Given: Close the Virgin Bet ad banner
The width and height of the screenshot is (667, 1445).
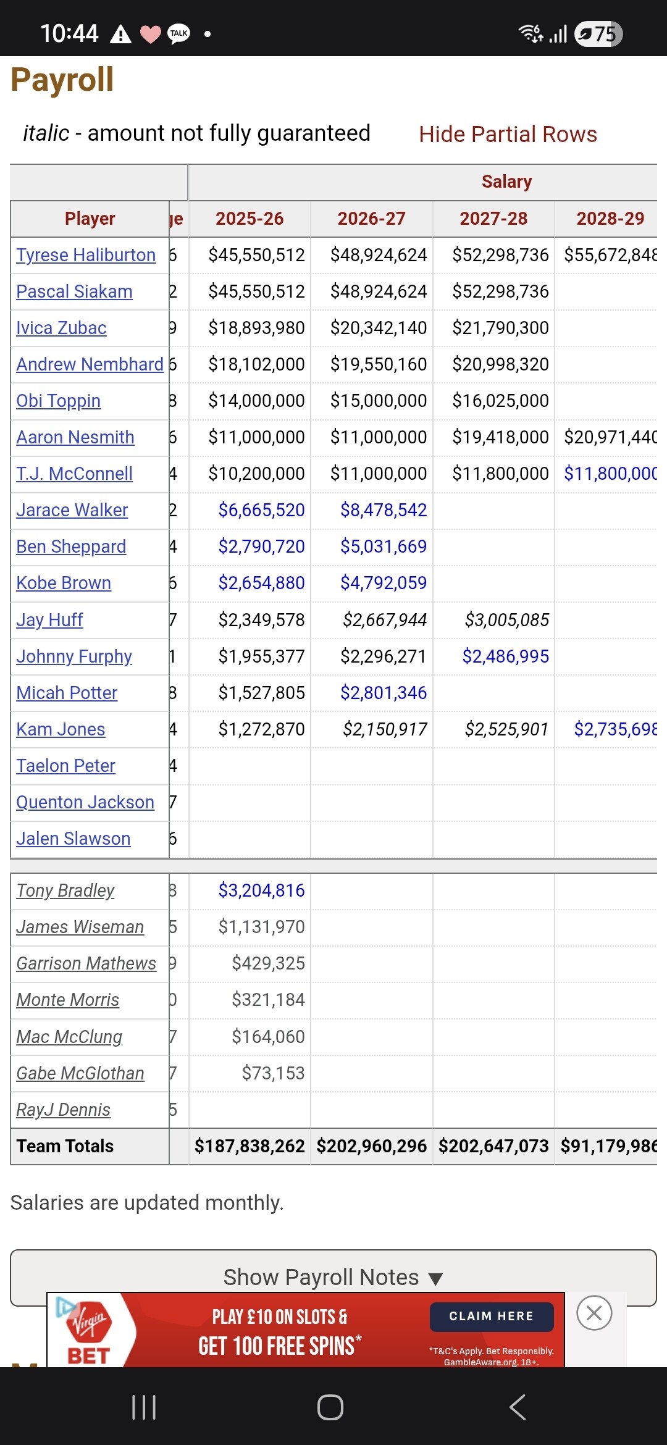Looking at the screenshot, I should click(x=594, y=1313).
